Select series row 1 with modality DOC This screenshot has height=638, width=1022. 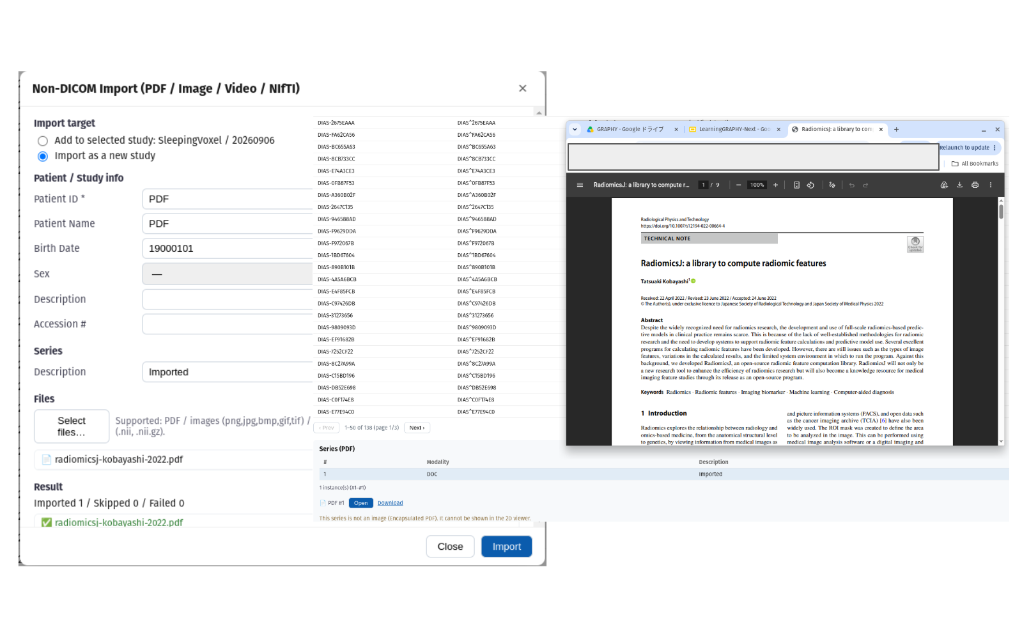coord(664,474)
